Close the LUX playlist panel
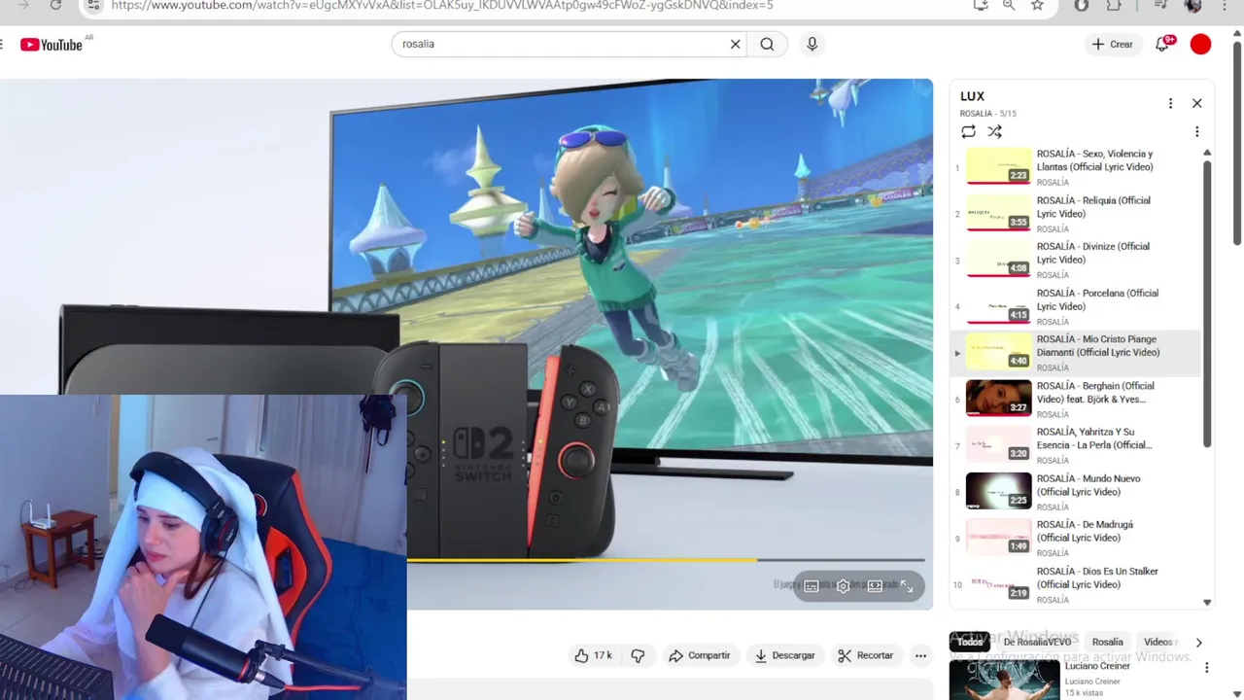The height and width of the screenshot is (700, 1244). click(1197, 103)
